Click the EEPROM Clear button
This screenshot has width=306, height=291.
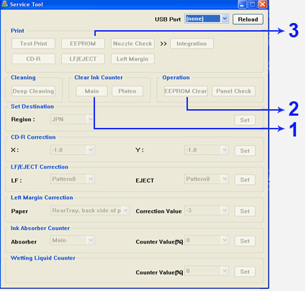(x=186, y=91)
